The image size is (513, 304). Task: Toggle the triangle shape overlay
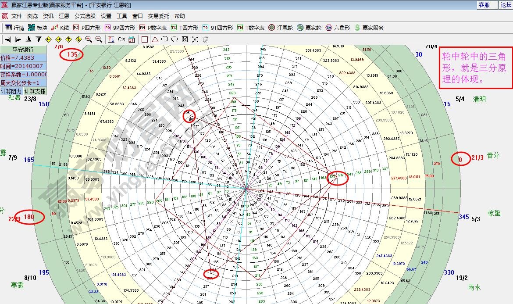coord(155,39)
